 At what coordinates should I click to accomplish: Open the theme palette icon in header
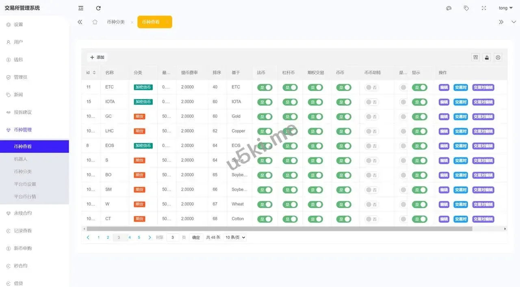(x=449, y=8)
